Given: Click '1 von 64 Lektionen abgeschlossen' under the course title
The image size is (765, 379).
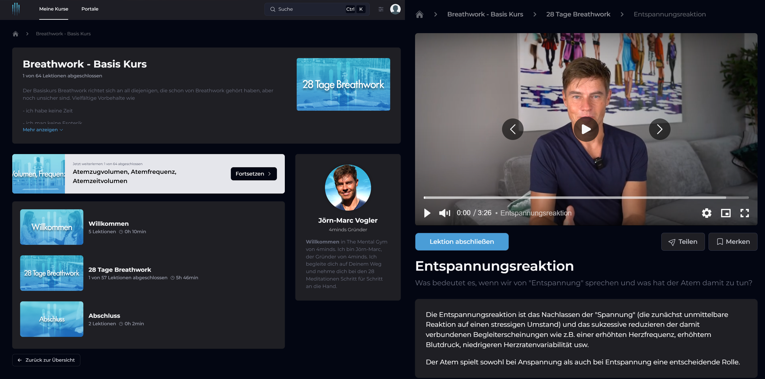Looking at the screenshot, I should tap(62, 76).
